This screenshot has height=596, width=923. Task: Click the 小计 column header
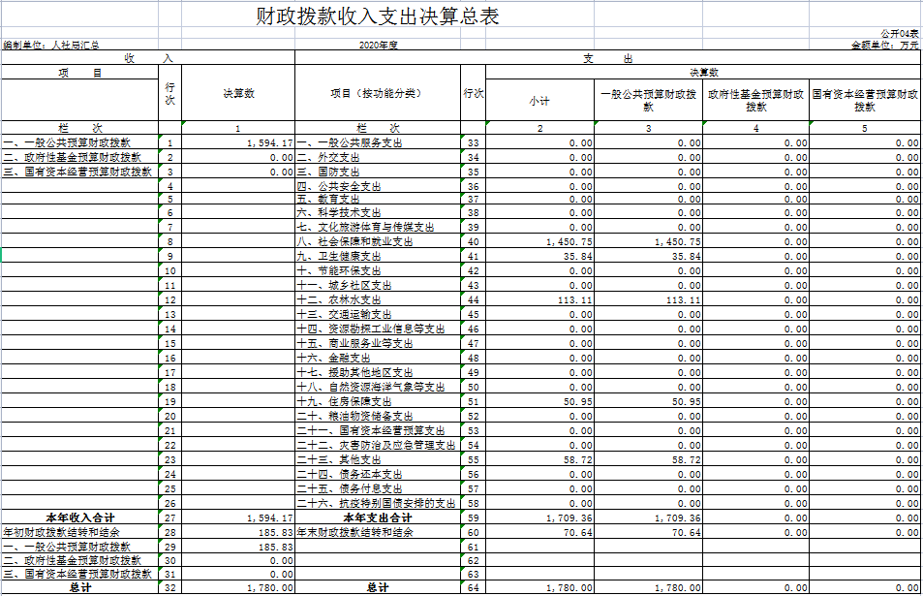tap(539, 101)
